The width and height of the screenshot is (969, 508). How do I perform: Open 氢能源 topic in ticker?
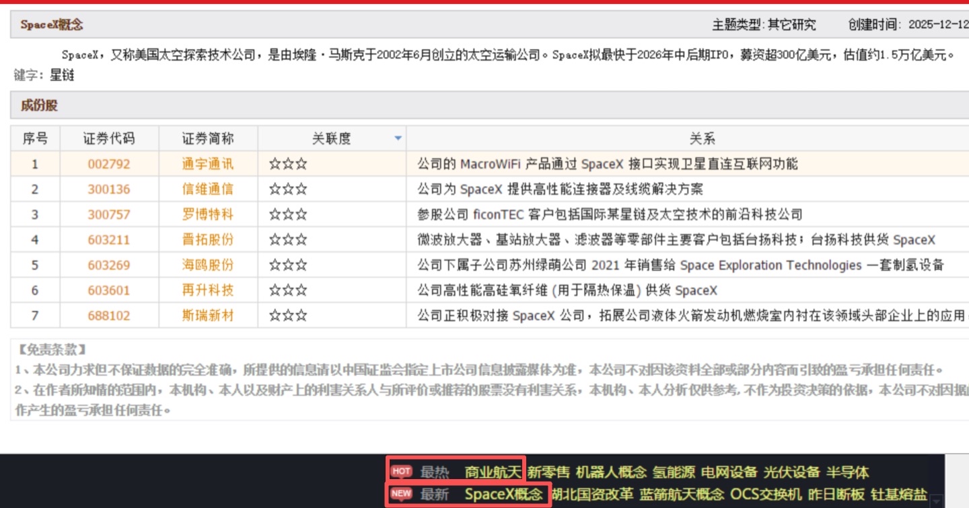(674, 472)
